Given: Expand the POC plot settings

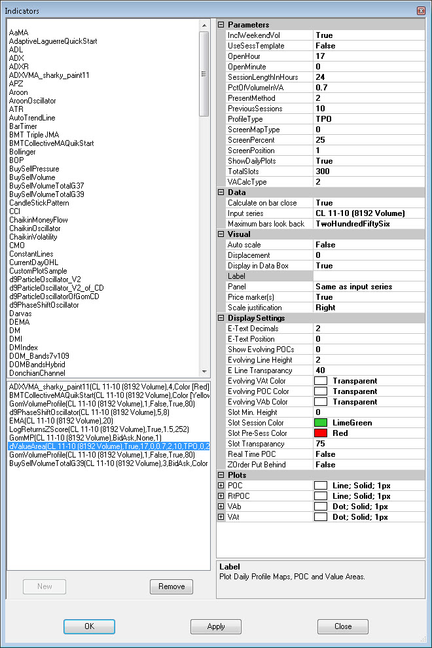Looking at the screenshot, I should tap(221, 485).
